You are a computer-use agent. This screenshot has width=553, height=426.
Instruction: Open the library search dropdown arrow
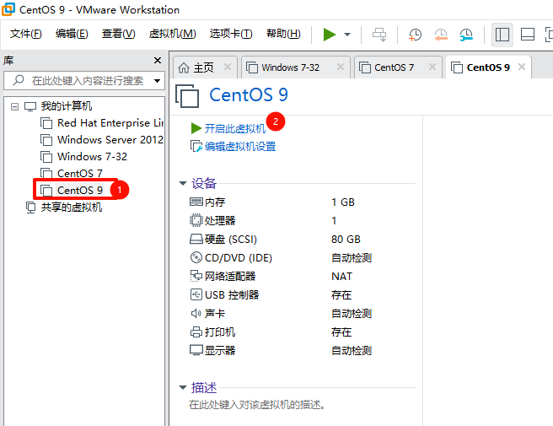(x=157, y=81)
